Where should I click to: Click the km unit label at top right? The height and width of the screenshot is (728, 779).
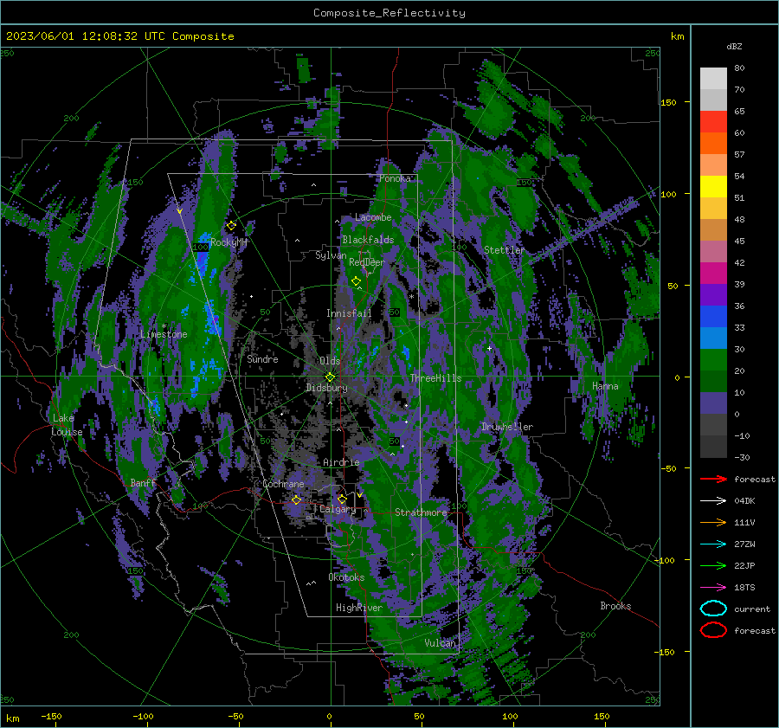(x=677, y=36)
